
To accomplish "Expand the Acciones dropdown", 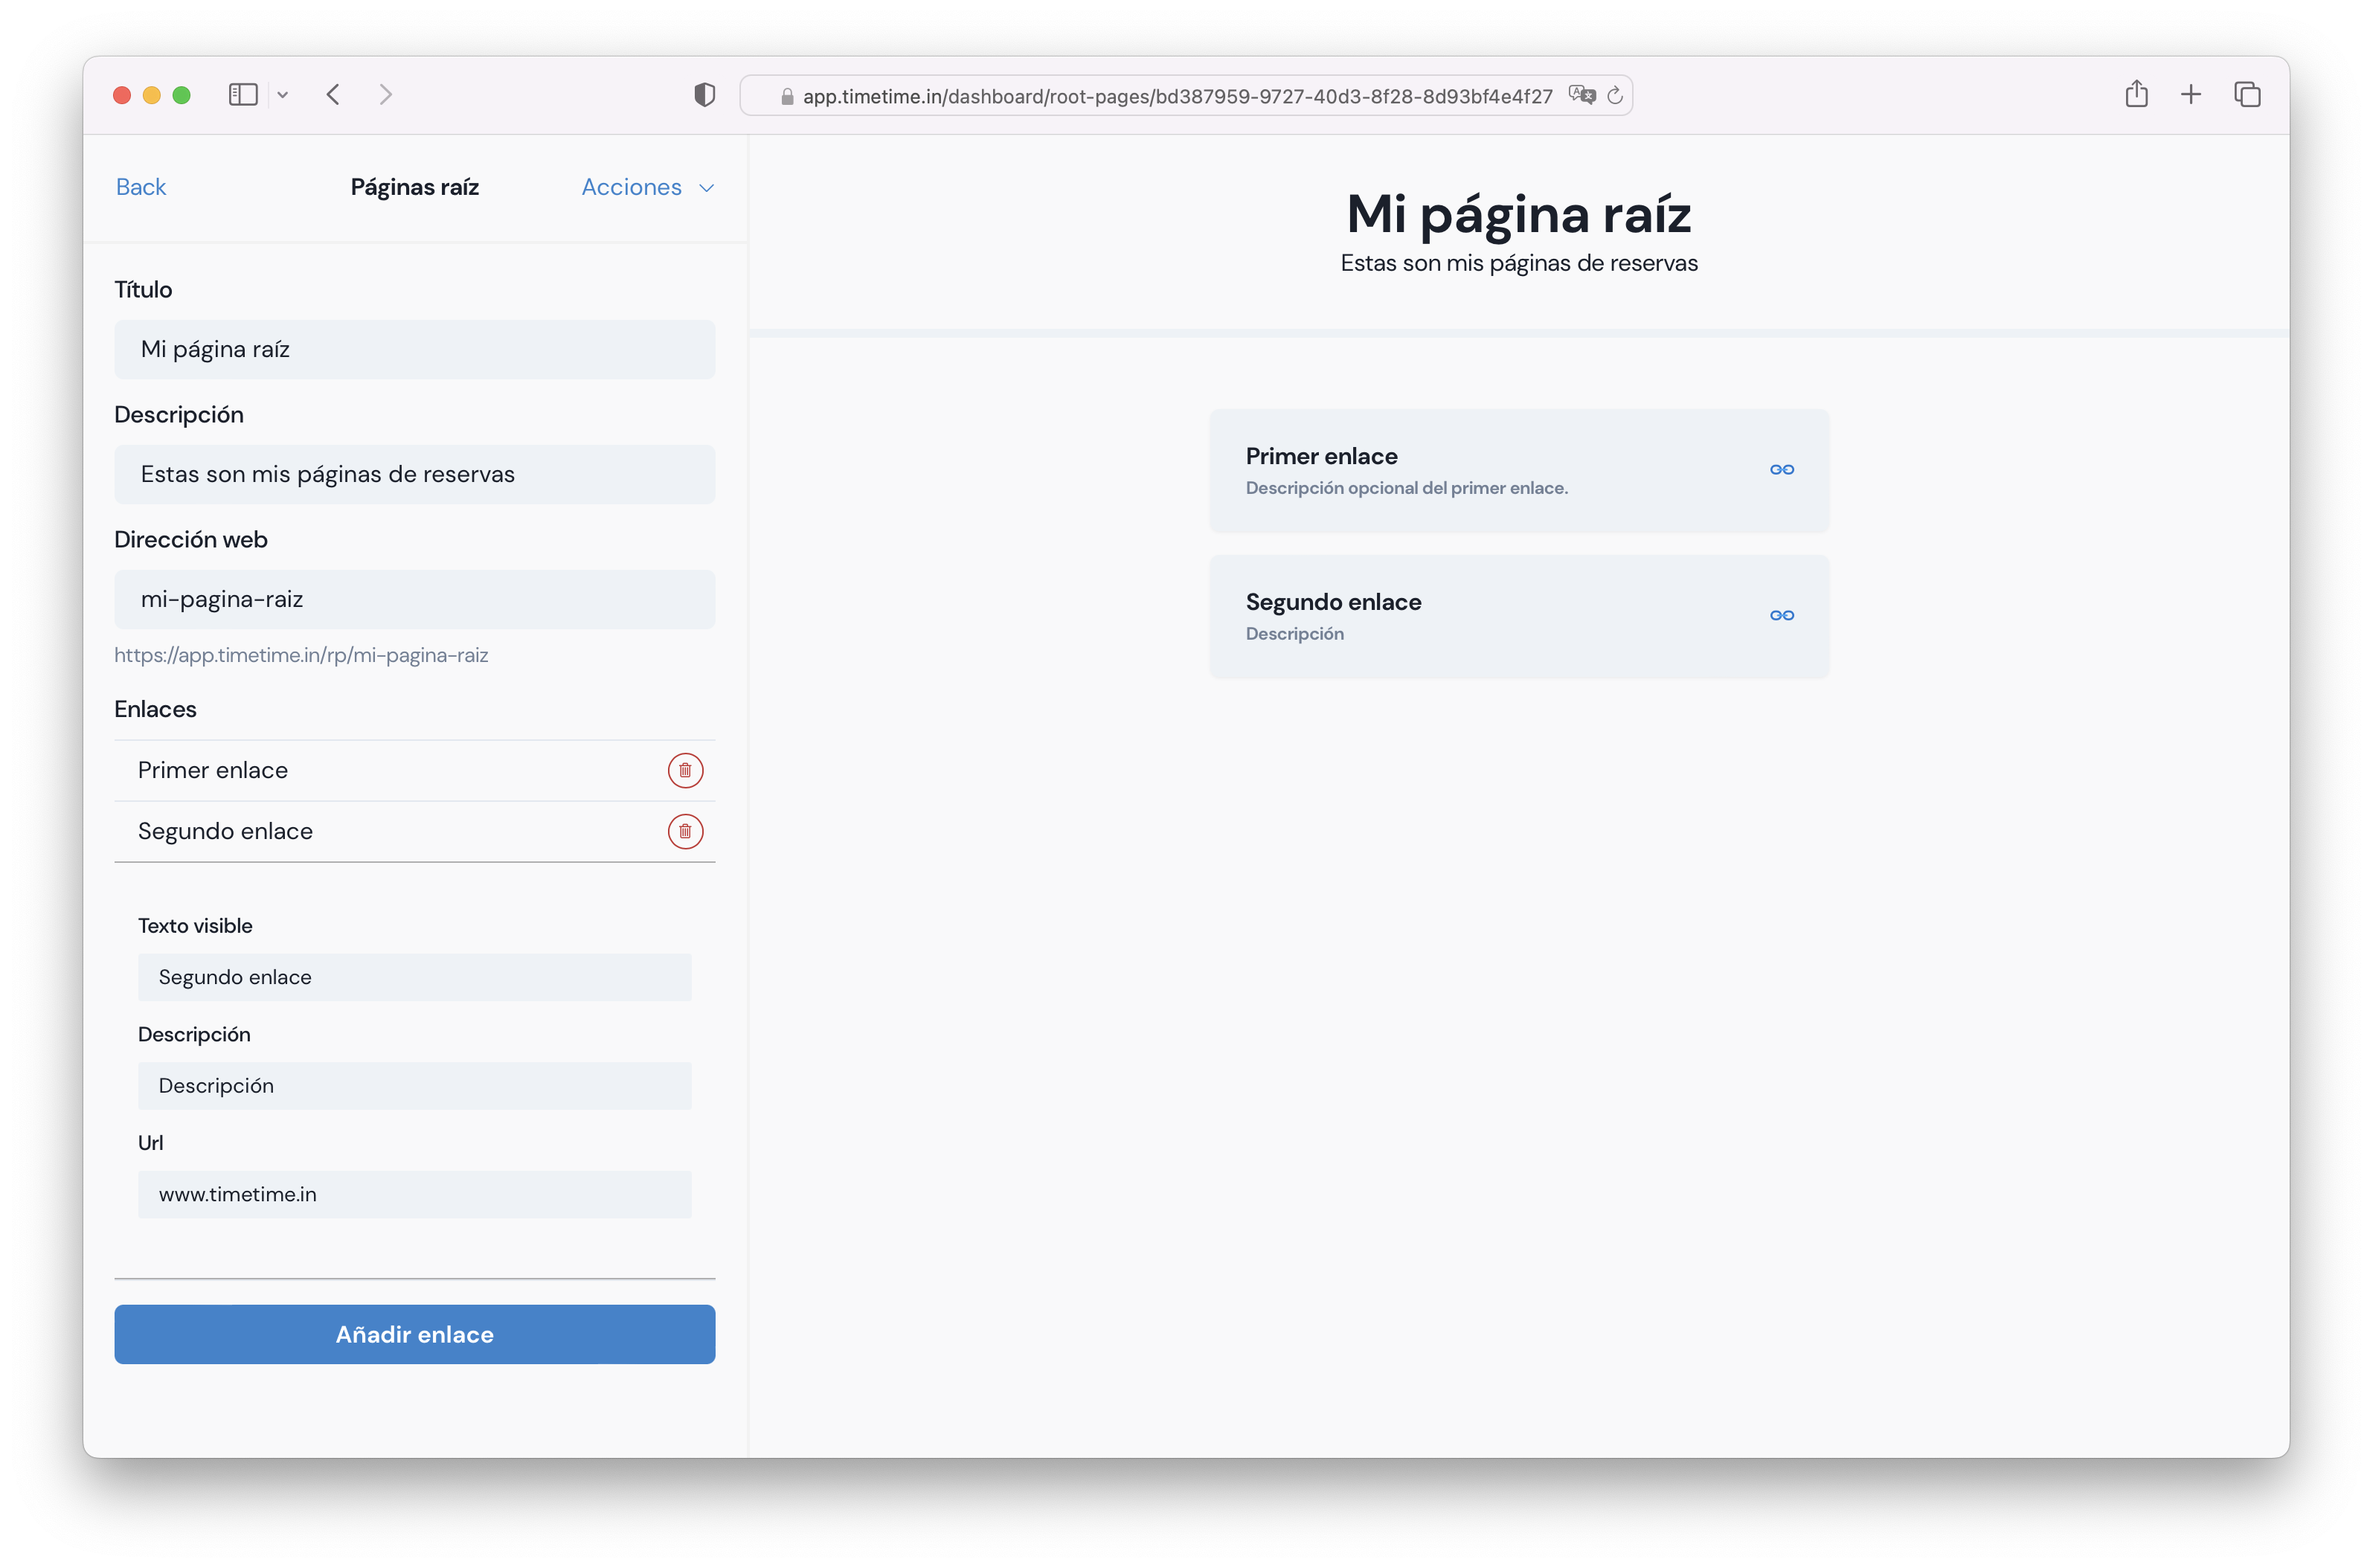I will (x=648, y=187).
